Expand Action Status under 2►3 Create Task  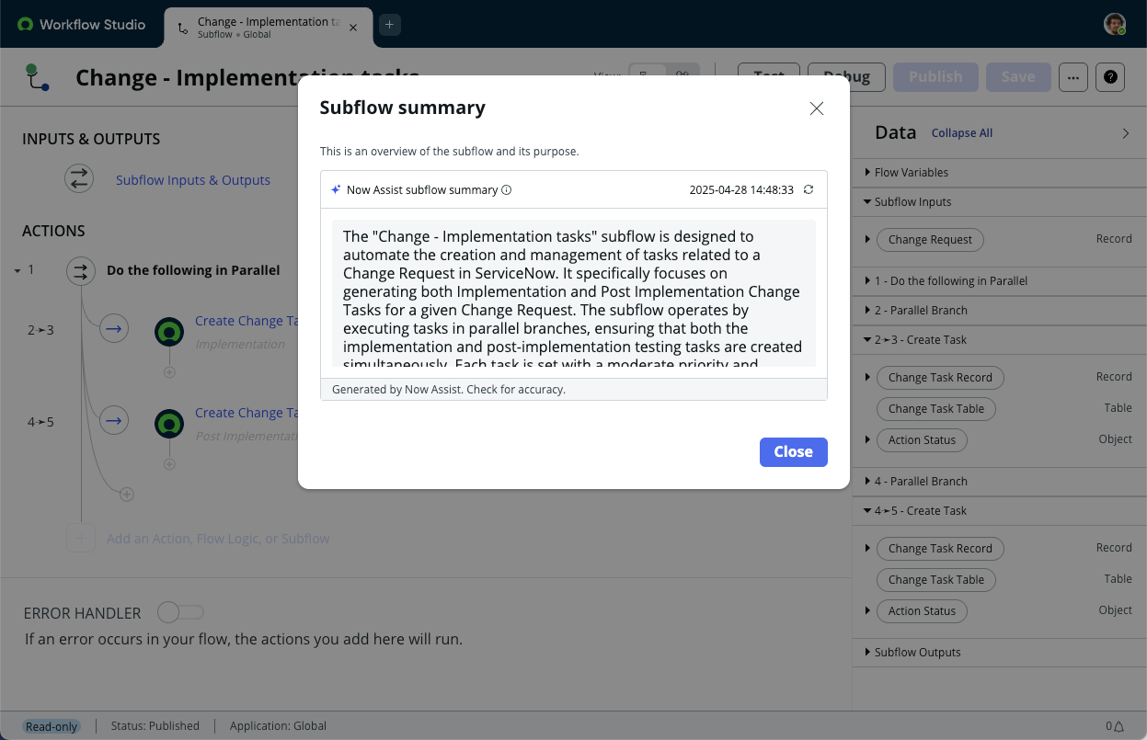[x=867, y=440]
